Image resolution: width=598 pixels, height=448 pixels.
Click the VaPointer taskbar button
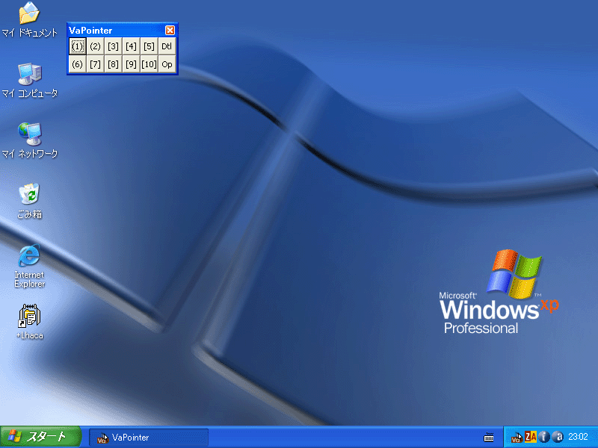148,438
